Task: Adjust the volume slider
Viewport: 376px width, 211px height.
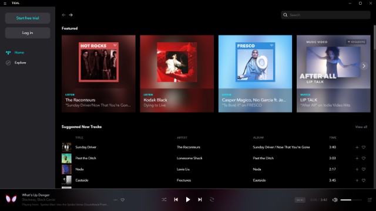Action: pyautogui.click(x=351, y=200)
